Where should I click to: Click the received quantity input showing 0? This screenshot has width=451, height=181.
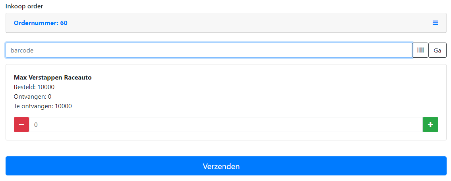226,125
